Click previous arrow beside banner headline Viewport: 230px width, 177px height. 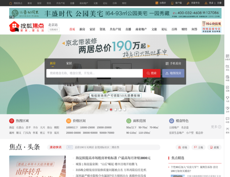click(63, 43)
